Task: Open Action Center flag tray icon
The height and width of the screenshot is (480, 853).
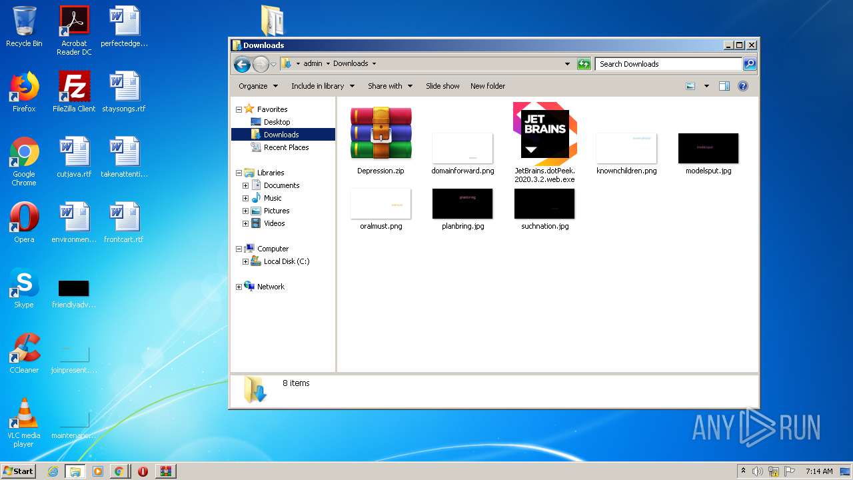Action: tap(790, 471)
